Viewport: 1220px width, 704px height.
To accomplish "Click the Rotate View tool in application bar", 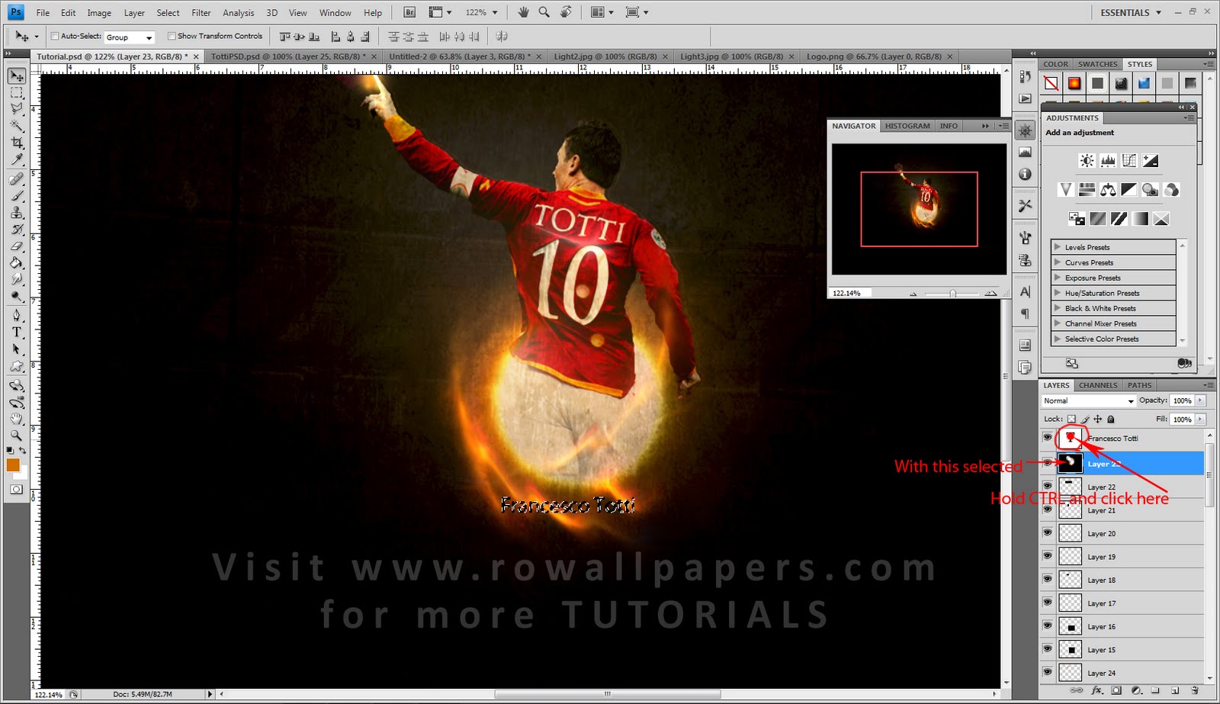I will [565, 12].
